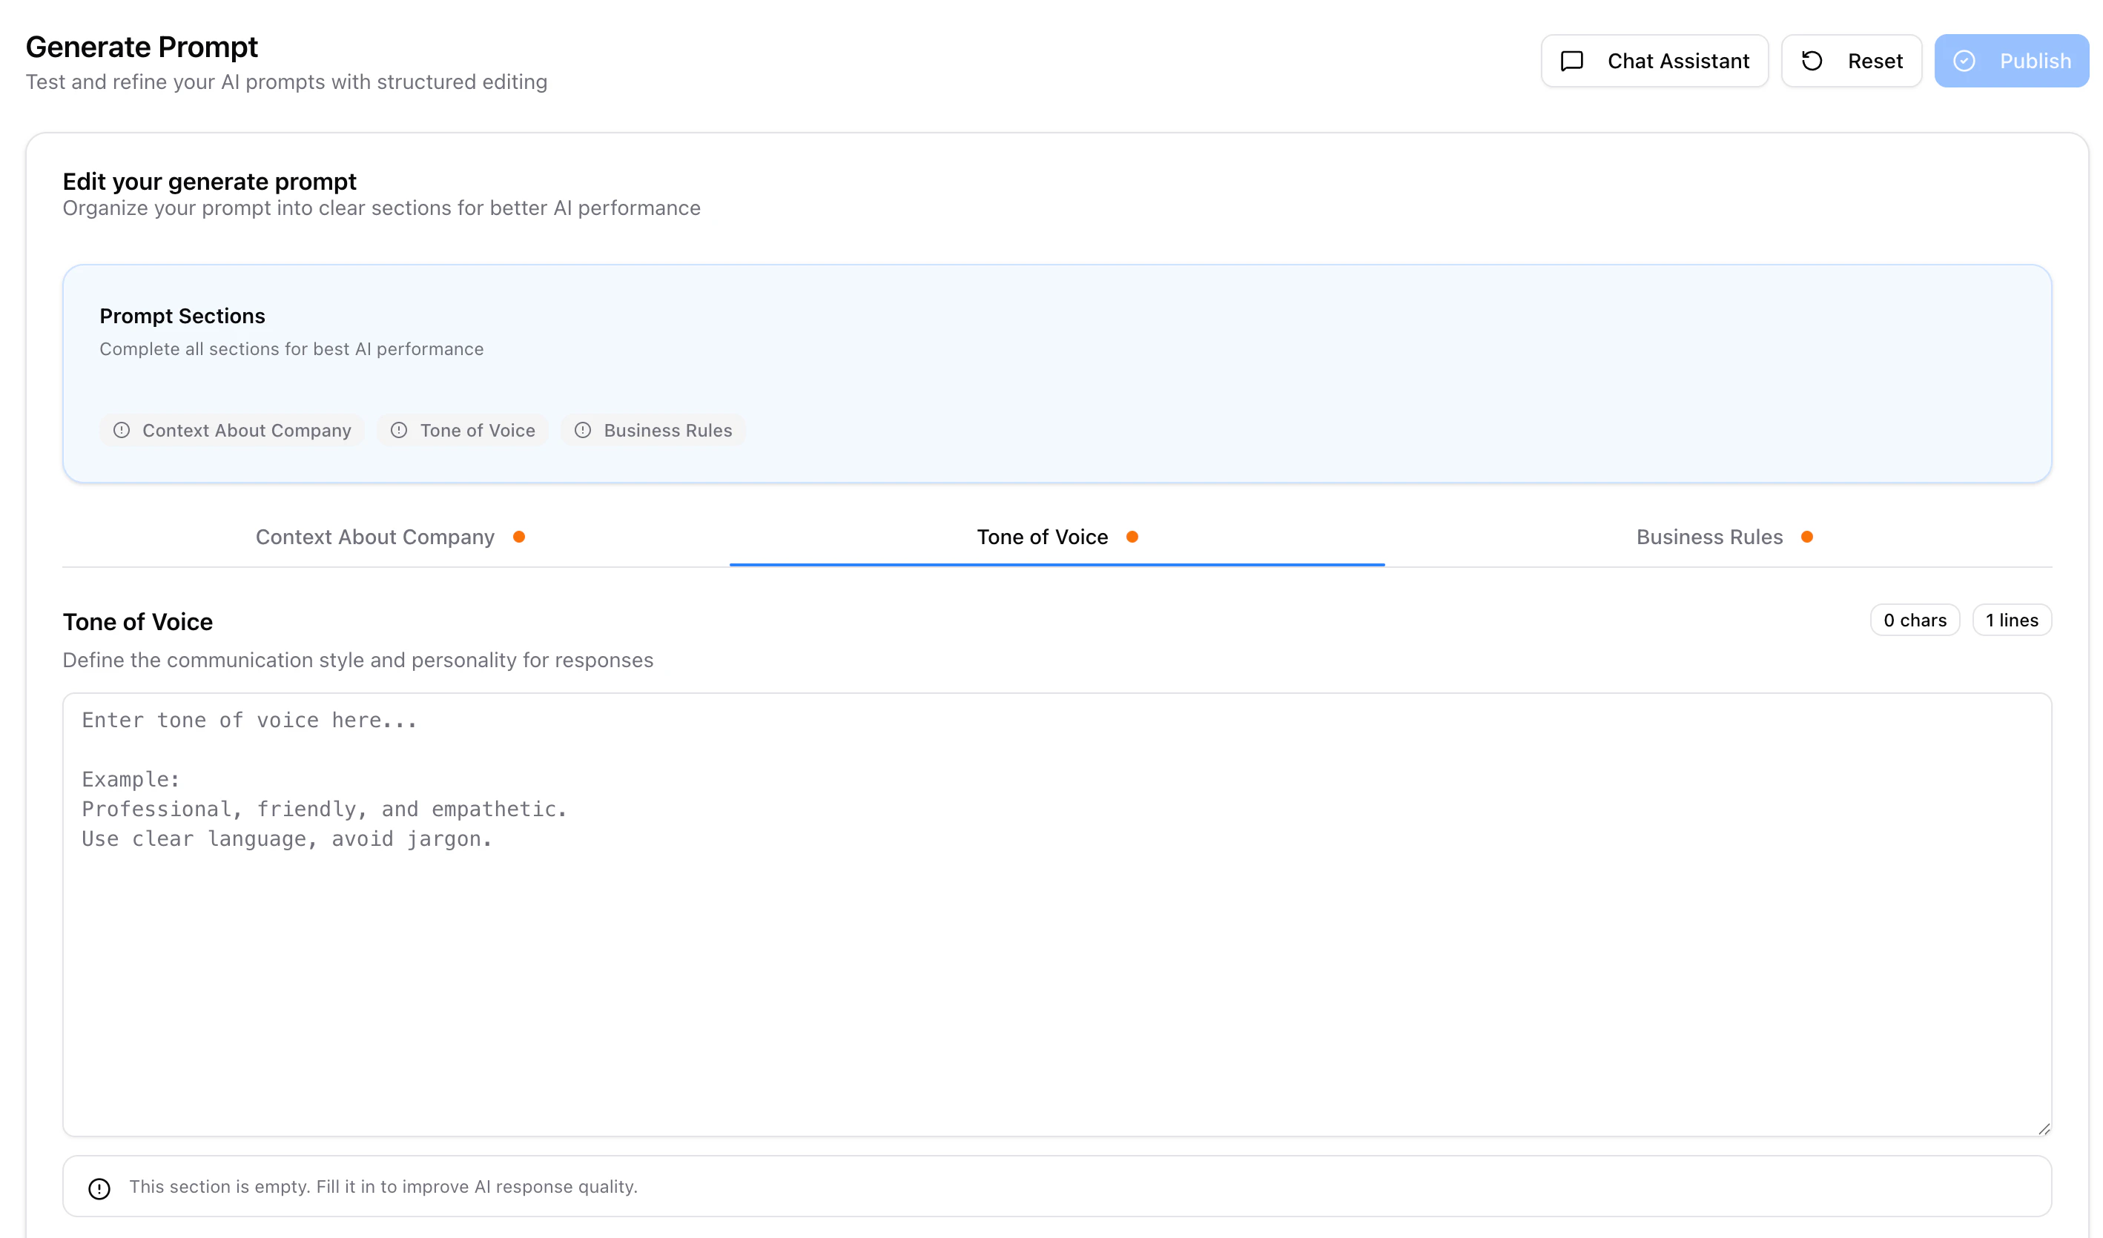The height and width of the screenshot is (1238, 2103).
Task: Select the Tone of Voice tab
Action: pyautogui.click(x=1043, y=537)
